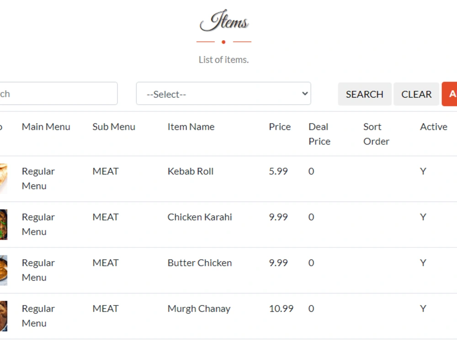Open the Chicken Karahi photo thumbnail
Viewport: 457px width, 343px height.
(x=4, y=224)
